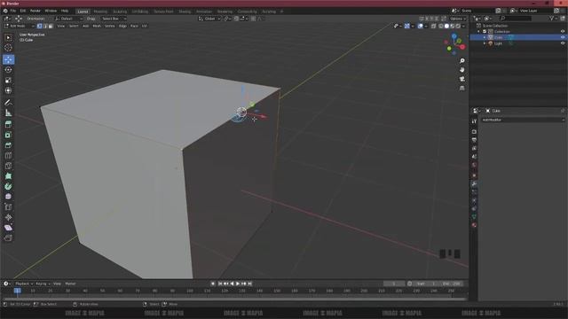Open the Edit menu
This screenshot has height=319, width=568.
click(23, 11)
